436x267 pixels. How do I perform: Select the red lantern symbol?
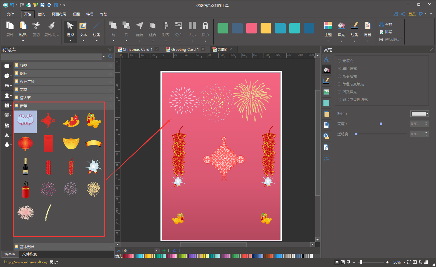(25, 143)
